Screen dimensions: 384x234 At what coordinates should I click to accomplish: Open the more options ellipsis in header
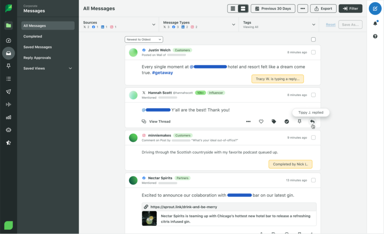[303, 9]
